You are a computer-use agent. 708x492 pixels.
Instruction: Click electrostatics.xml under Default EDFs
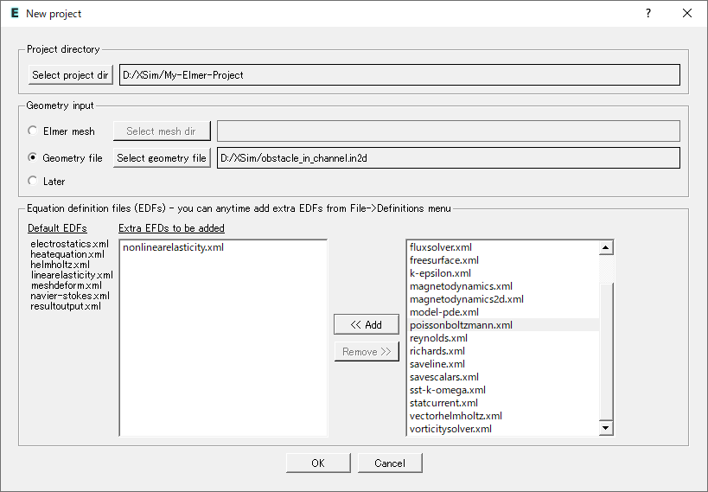pos(69,244)
